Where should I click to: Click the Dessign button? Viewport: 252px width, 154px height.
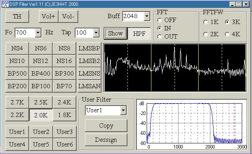(x=106, y=140)
